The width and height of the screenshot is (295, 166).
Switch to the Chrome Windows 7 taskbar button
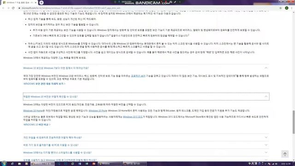coord(42,164)
